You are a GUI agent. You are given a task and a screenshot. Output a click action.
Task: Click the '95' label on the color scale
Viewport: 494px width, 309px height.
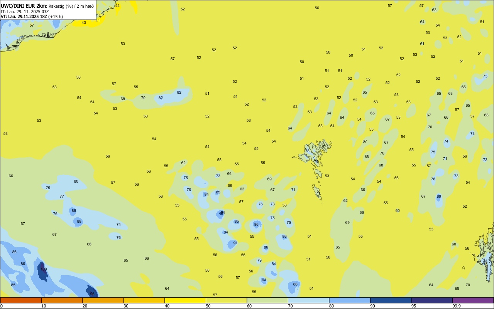[x=414, y=306]
